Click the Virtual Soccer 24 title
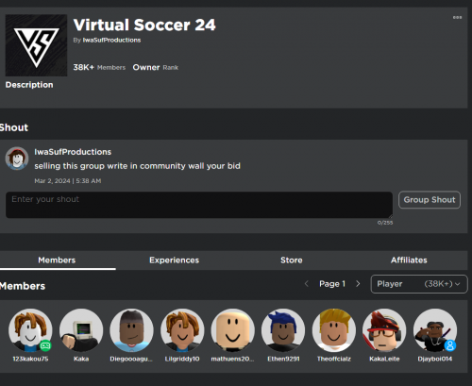Image resolution: width=472 pixels, height=386 pixels. click(x=144, y=25)
